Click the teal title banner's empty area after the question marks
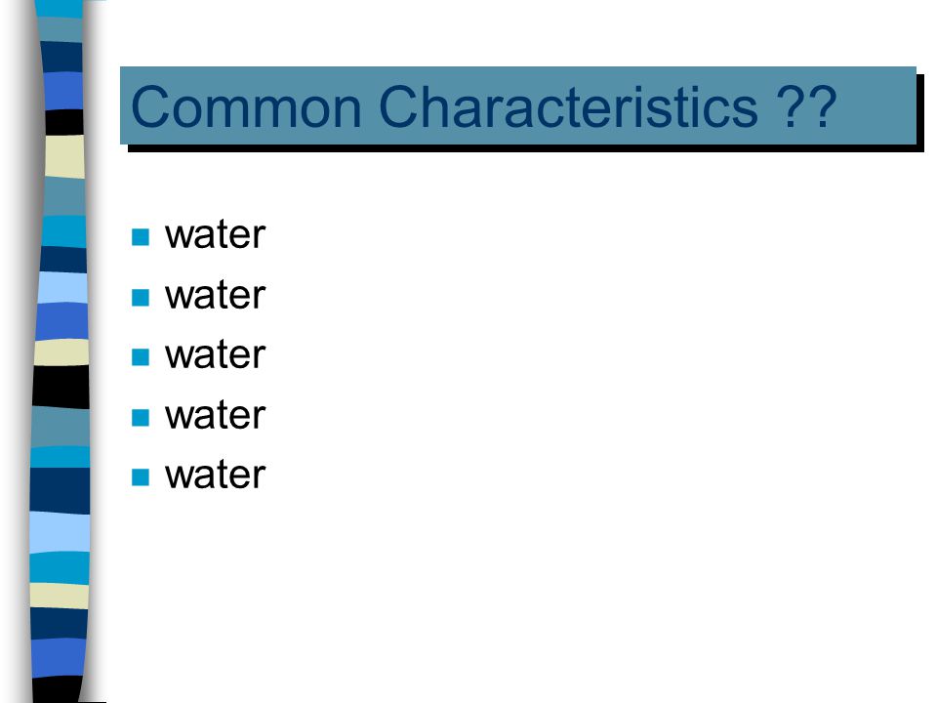937x703 pixels. [876, 106]
